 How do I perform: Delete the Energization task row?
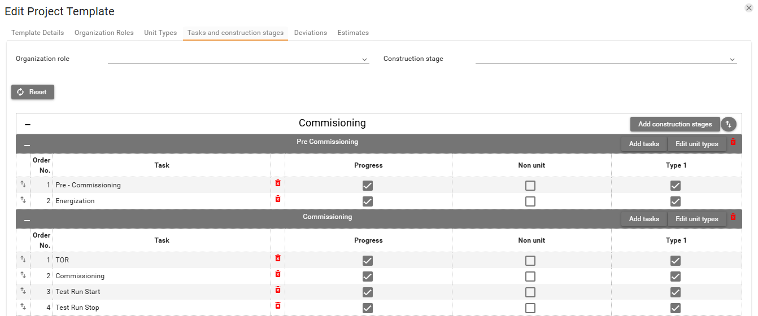[x=277, y=199]
